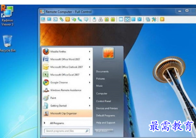Image resolution: width=196 pixels, height=138 pixels.
Task: Click Remote Computer window title icon
Action: coord(42,12)
